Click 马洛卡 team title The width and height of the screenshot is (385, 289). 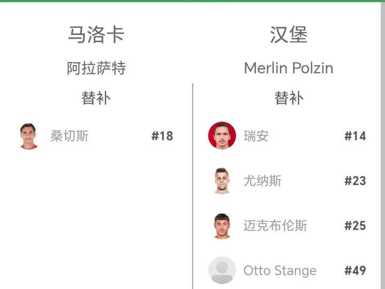[x=96, y=35]
